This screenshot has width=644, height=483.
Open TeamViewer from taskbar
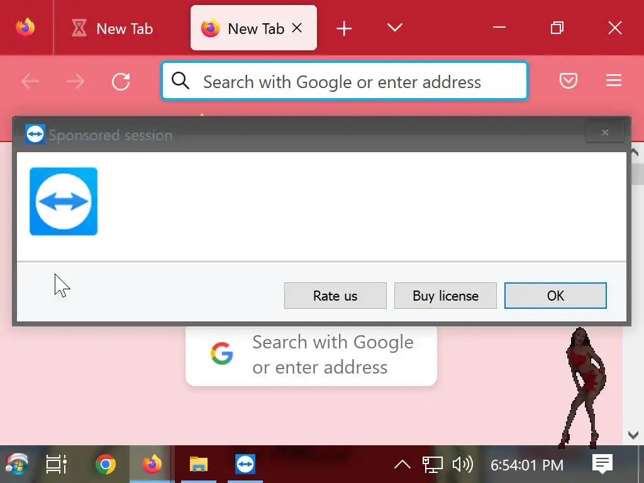click(245, 465)
